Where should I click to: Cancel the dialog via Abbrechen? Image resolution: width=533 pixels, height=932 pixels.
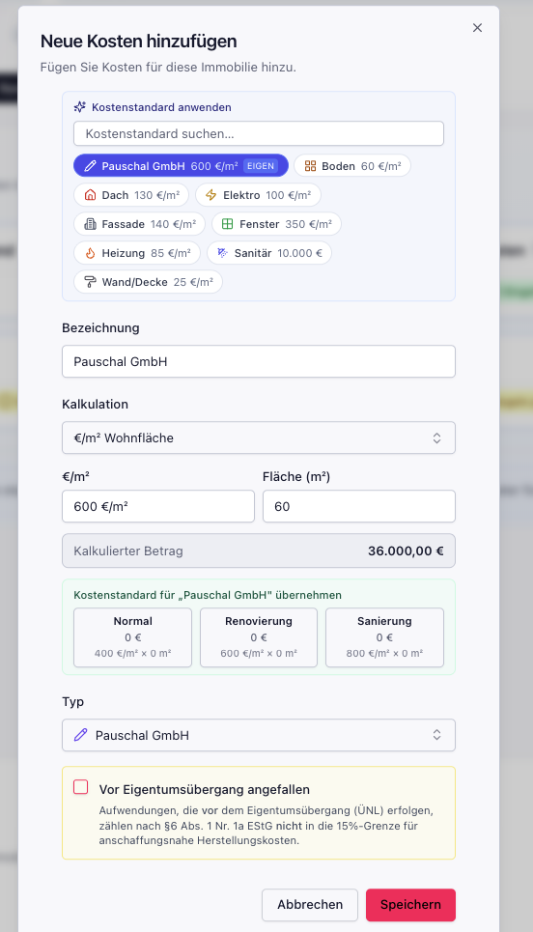click(x=310, y=905)
